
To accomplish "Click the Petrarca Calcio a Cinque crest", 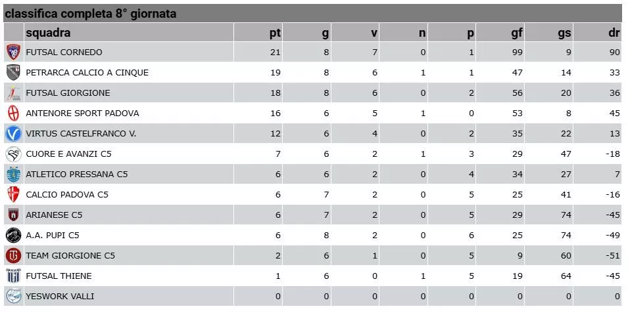I will click(13, 73).
